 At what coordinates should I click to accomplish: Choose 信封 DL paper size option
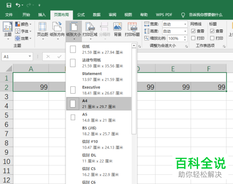tap(99, 158)
